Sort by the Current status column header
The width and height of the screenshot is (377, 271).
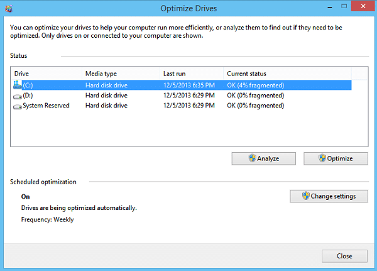point(287,74)
